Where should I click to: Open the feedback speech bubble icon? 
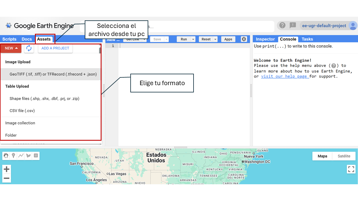293,25
